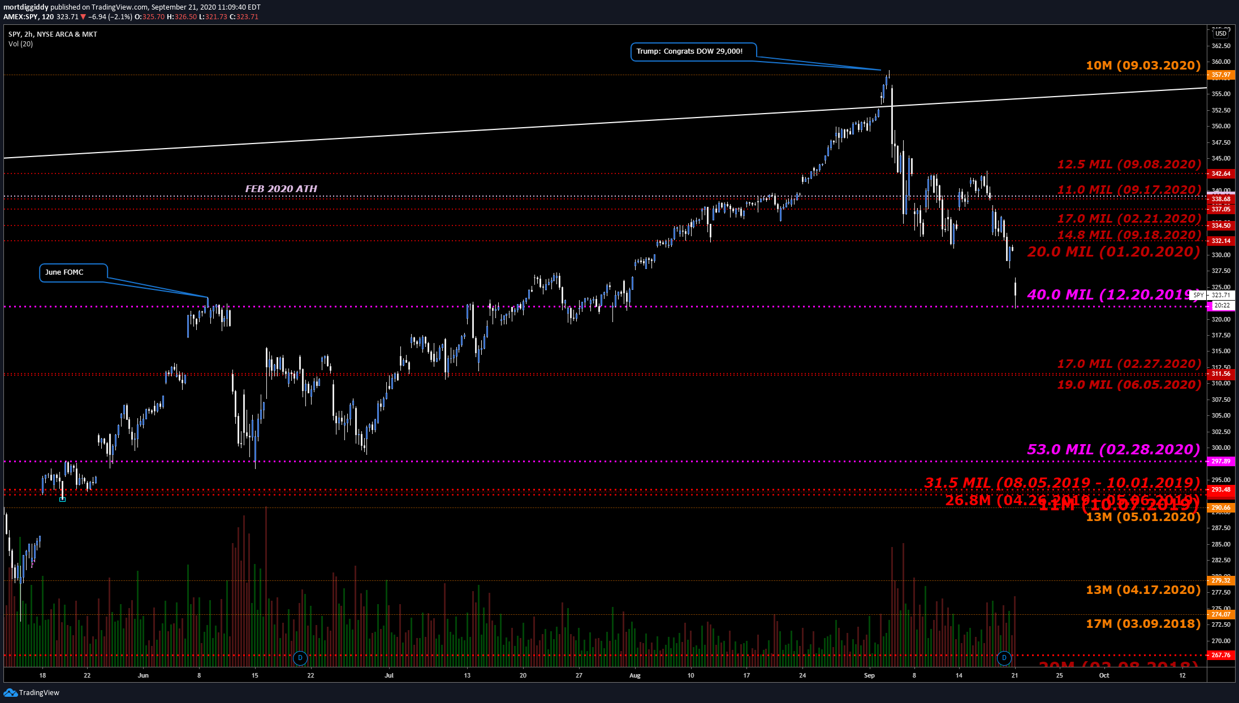The height and width of the screenshot is (703, 1239).
Task: Click the 'Jun' date on time axis
Action: coord(143,675)
